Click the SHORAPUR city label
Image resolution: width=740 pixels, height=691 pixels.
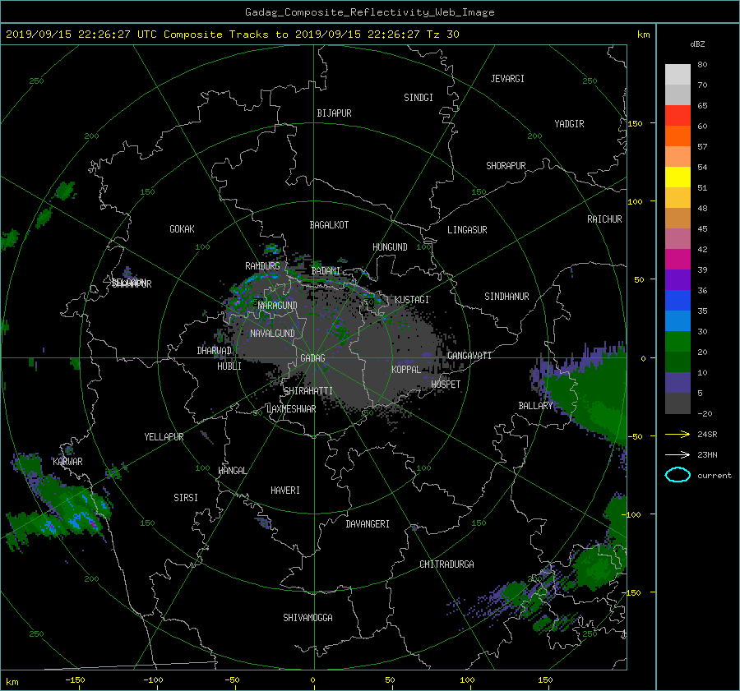tap(506, 166)
